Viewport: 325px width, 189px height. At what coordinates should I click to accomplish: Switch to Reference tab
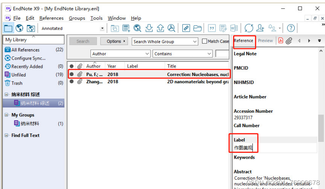[243, 41]
